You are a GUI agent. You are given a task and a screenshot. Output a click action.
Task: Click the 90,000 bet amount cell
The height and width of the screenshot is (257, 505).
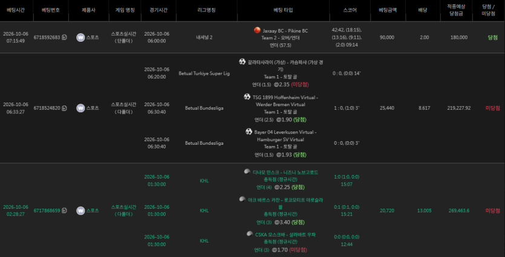[386, 37]
